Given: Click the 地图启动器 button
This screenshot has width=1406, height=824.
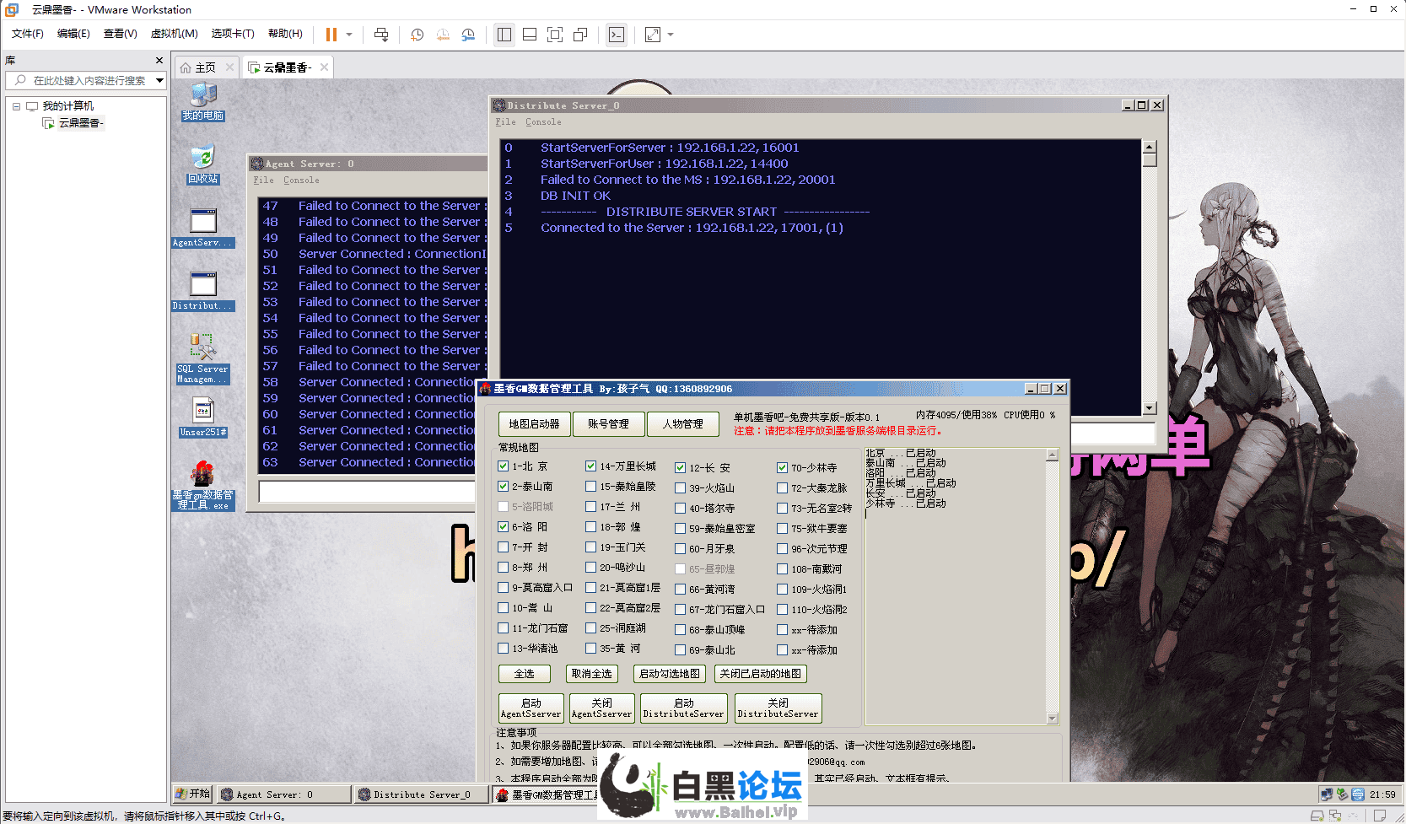Looking at the screenshot, I should pyautogui.click(x=535, y=424).
